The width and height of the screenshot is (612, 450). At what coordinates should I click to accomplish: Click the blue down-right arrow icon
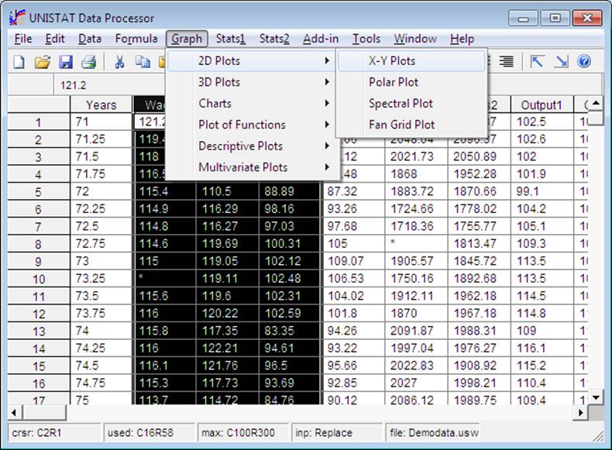click(561, 61)
